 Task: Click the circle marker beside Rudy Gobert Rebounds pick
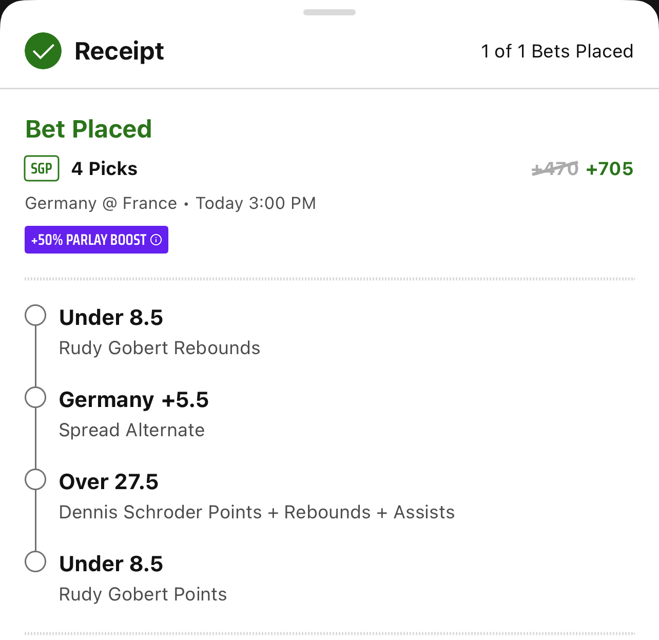tap(35, 315)
